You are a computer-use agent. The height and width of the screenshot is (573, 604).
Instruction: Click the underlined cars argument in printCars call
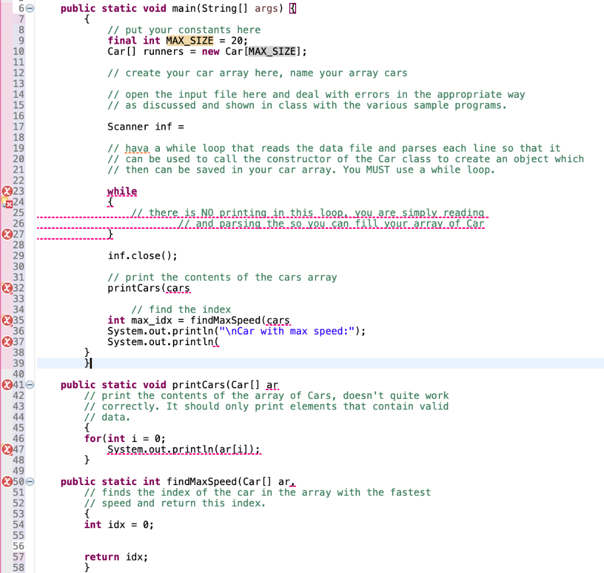click(178, 288)
